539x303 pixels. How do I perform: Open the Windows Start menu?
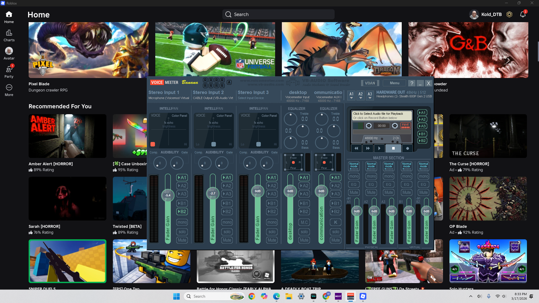(x=176, y=296)
